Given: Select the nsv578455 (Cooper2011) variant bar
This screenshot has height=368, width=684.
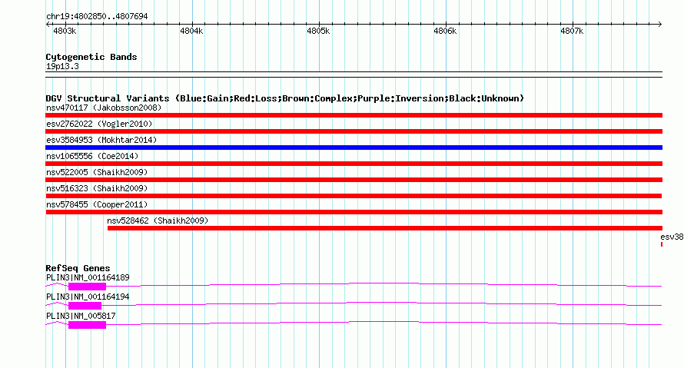Looking at the screenshot, I should tap(354, 212).
